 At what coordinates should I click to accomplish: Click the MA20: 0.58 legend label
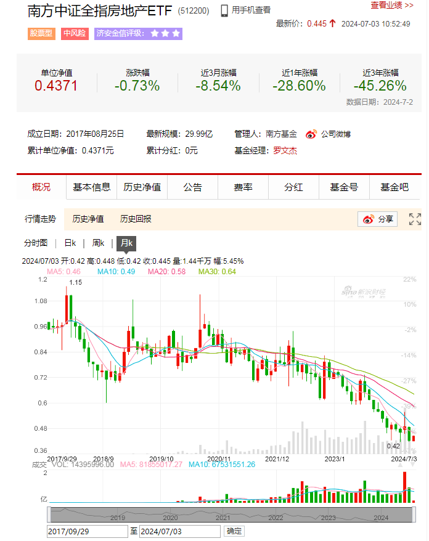coord(166,272)
